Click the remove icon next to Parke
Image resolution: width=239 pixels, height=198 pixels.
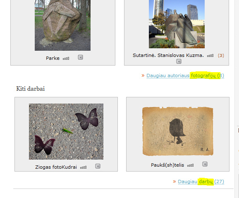[x=81, y=57]
